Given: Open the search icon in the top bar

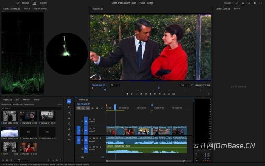Looking at the screenshot, I should tap(249, 3).
